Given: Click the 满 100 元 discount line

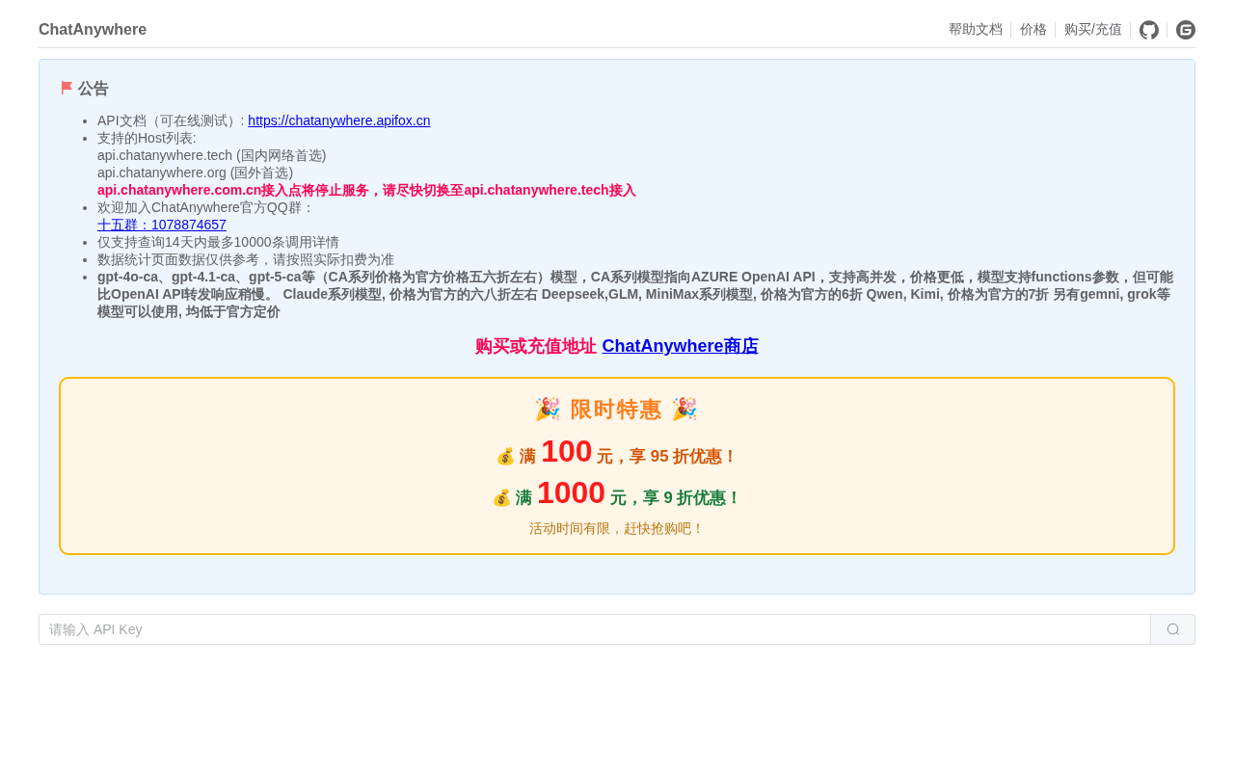Looking at the screenshot, I should [617, 452].
